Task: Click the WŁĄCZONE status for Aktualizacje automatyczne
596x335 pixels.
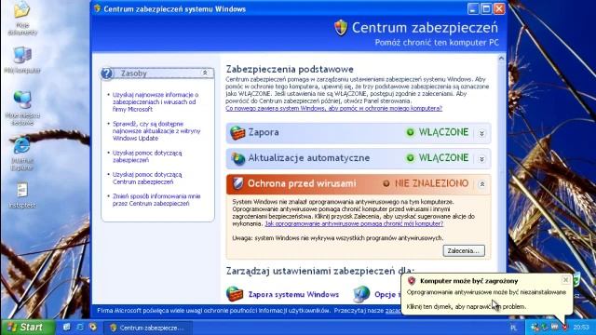Action: point(443,157)
